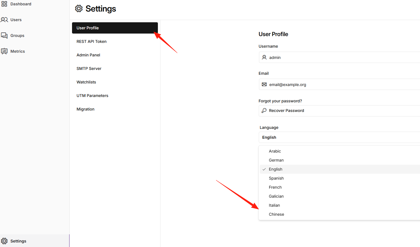The height and width of the screenshot is (247, 420).
Task: Choose Italian from language list
Action: 340,205
